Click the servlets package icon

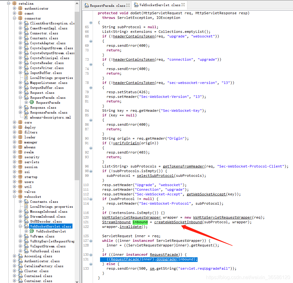(x=20, y=162)
